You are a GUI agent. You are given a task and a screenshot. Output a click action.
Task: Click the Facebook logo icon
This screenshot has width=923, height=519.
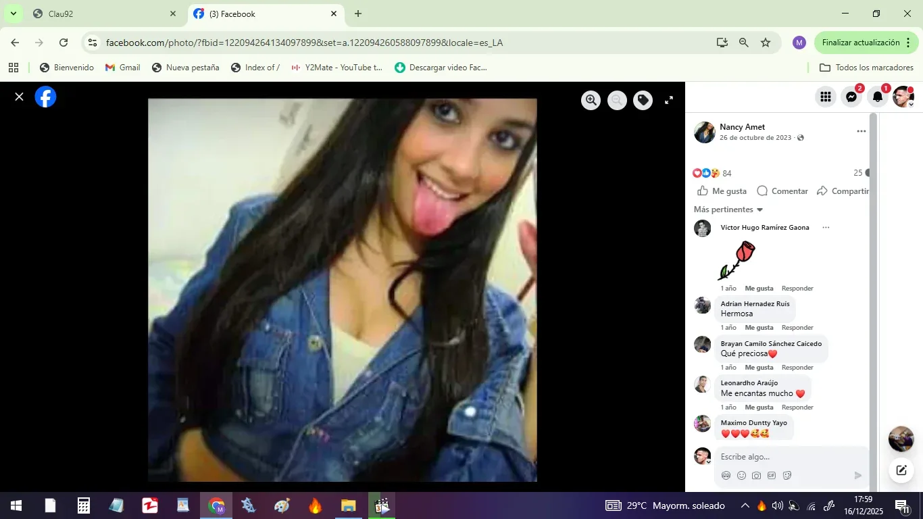pos(45,97)
